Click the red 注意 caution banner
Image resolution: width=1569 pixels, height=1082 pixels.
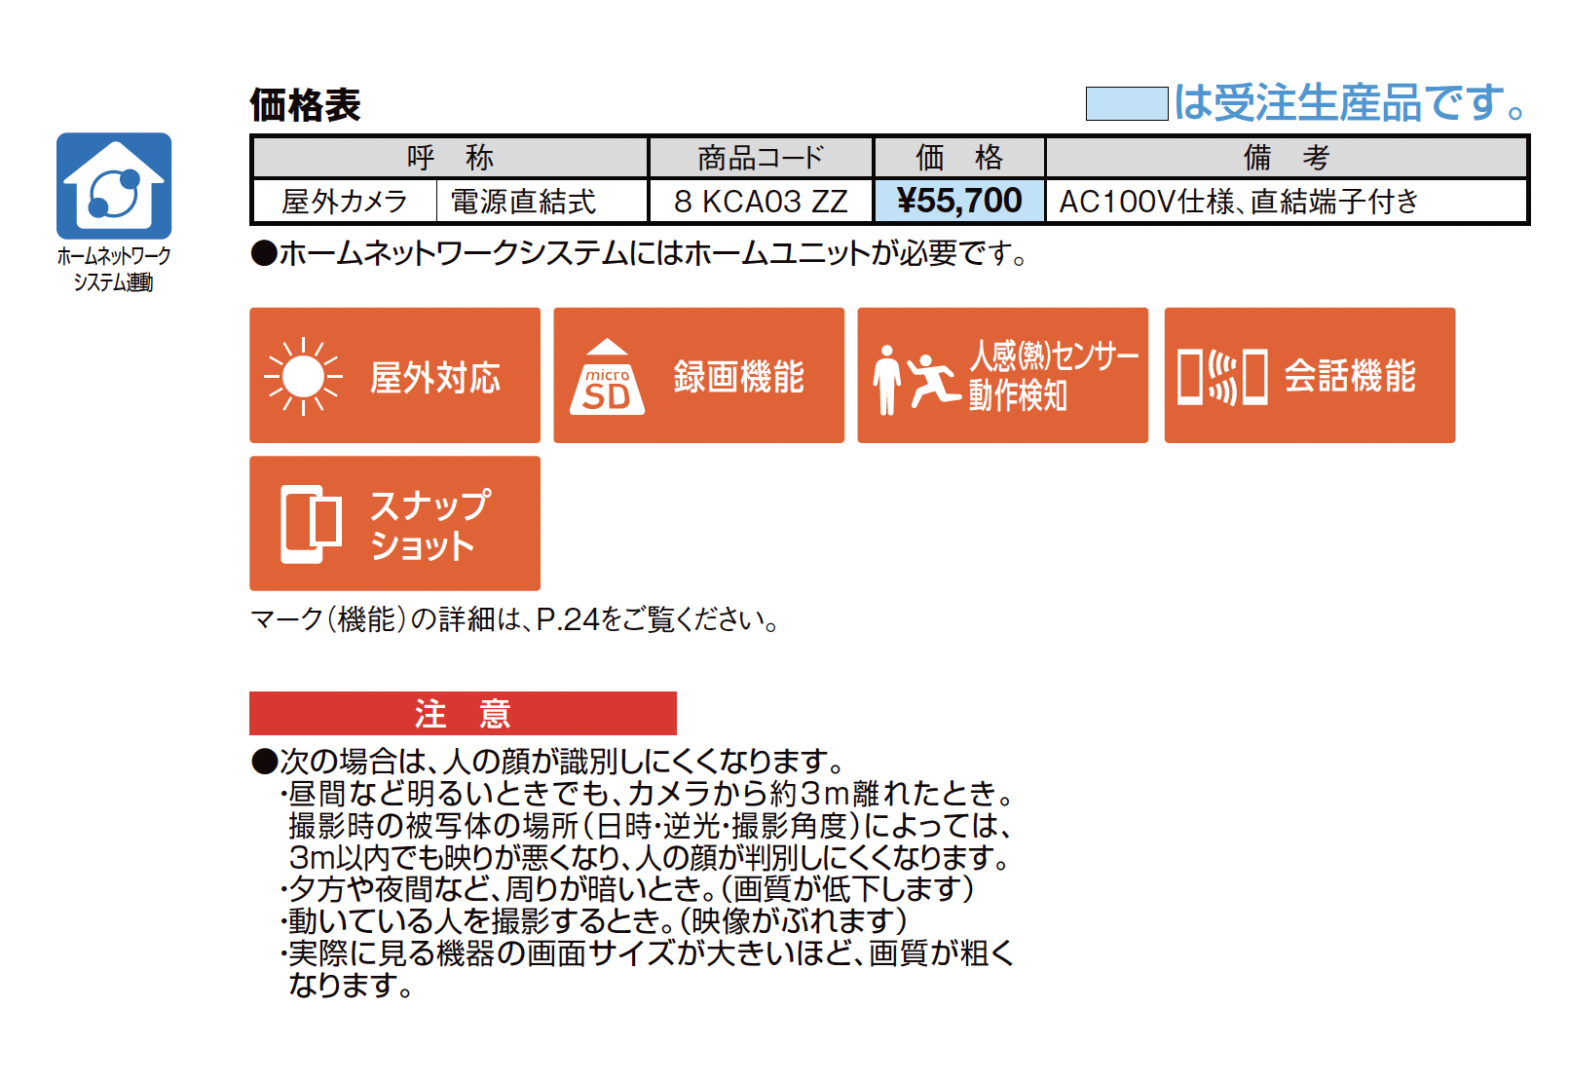click(463, 713)
